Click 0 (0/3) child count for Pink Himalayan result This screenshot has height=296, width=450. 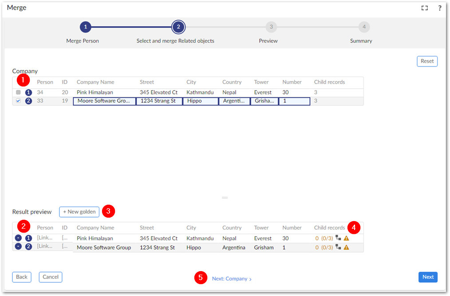tap(324, 238)
